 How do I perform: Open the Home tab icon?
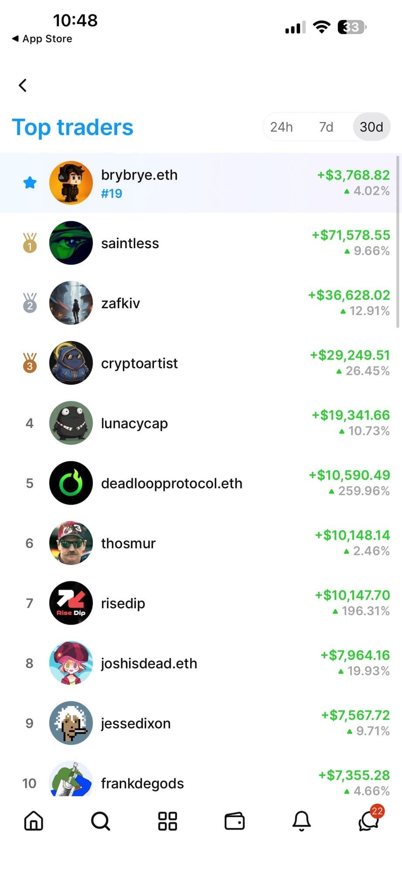(34, 821)
